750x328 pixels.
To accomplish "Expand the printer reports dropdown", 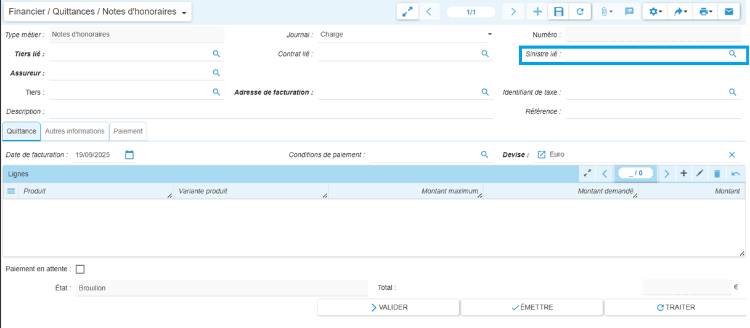I will coord(706,12).
